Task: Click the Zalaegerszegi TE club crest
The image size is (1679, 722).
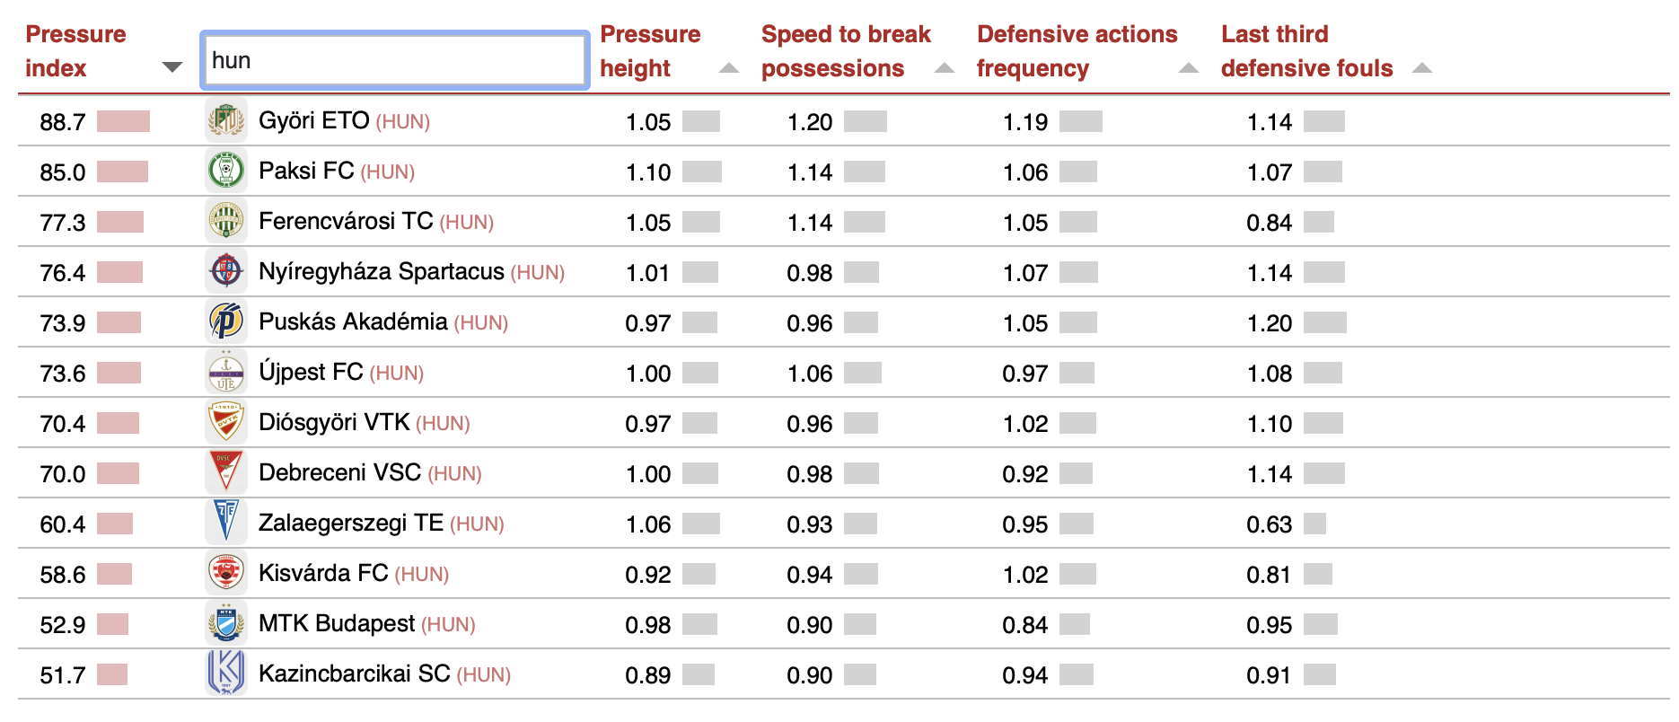Action: [x=226, y=524]
